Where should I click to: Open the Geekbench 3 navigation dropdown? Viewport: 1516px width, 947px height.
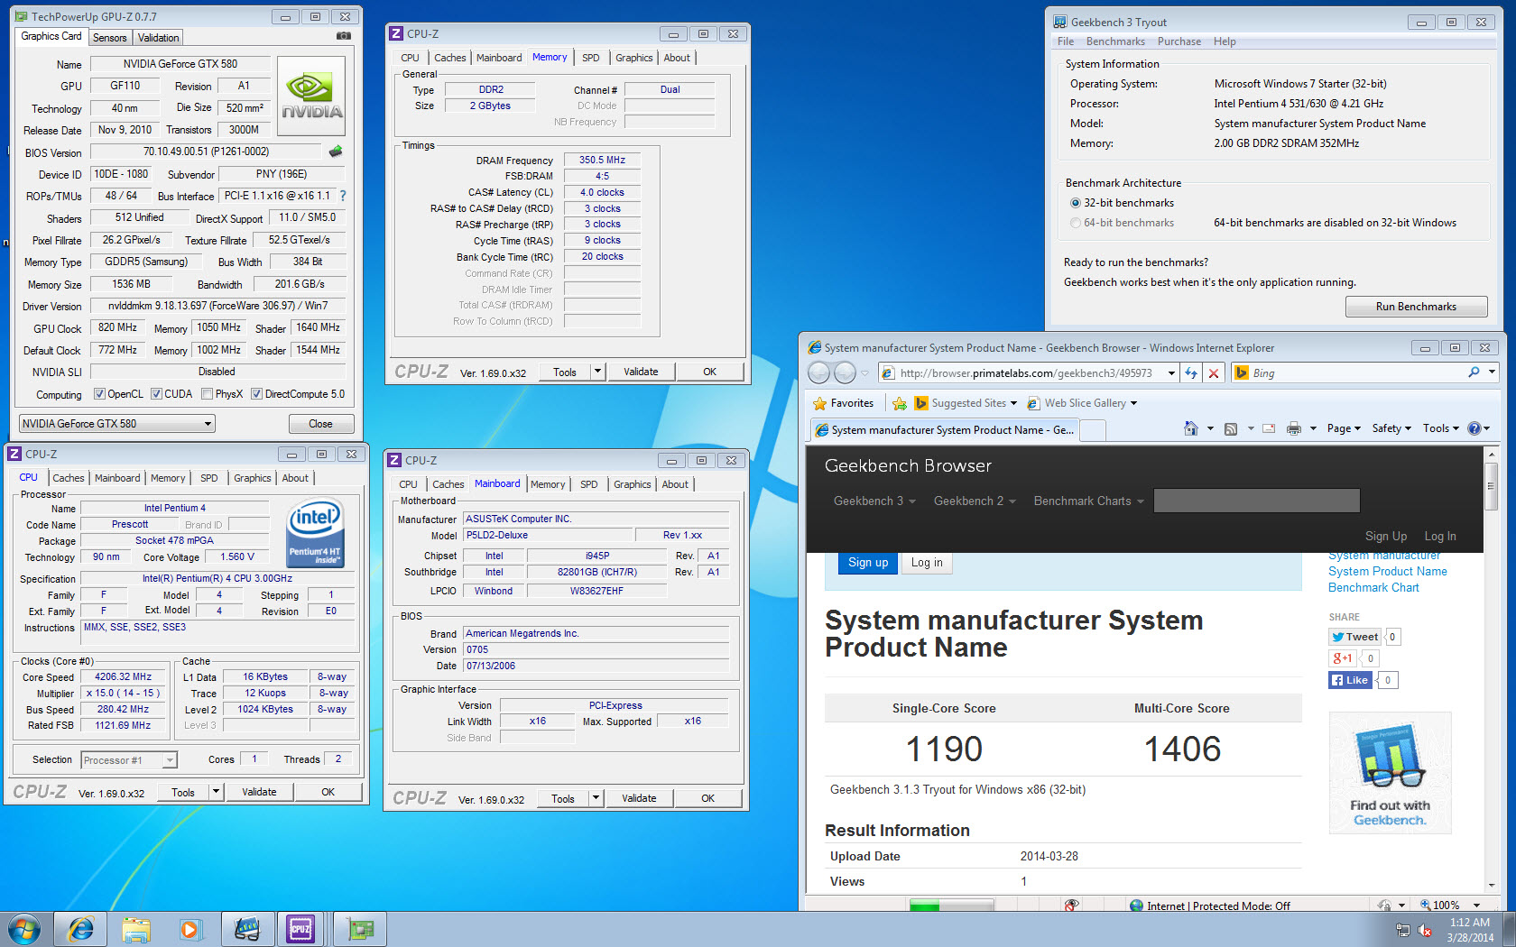point(875,501)
